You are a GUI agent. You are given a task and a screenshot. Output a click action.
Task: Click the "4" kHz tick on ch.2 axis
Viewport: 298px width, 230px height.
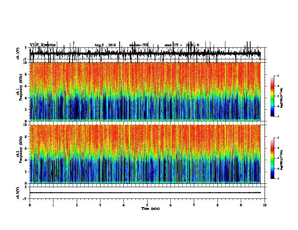(26, 160)
